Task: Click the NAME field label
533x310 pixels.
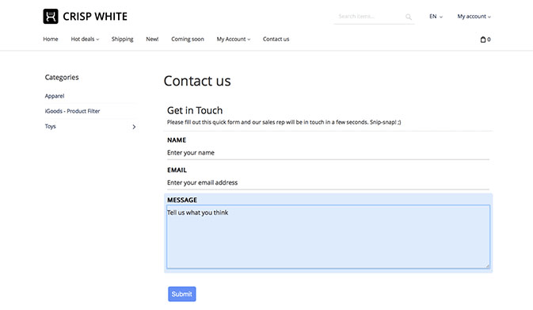Action: 177,140
